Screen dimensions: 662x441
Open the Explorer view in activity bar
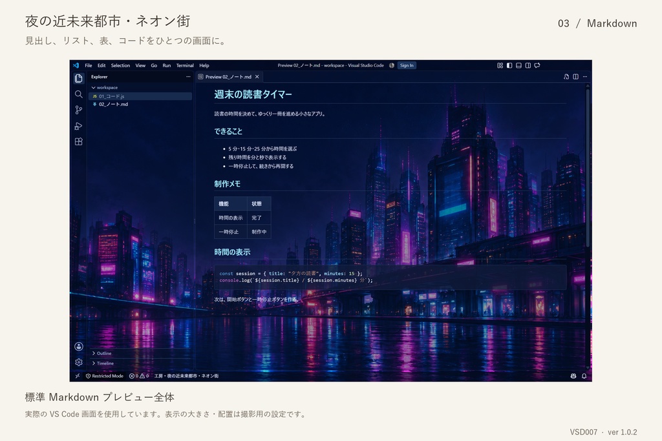point(78,78)
